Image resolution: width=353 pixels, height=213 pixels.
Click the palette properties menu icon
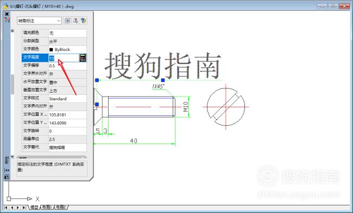point(7,177)
